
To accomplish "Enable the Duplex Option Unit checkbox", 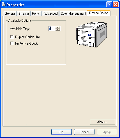I will [12, 37].
